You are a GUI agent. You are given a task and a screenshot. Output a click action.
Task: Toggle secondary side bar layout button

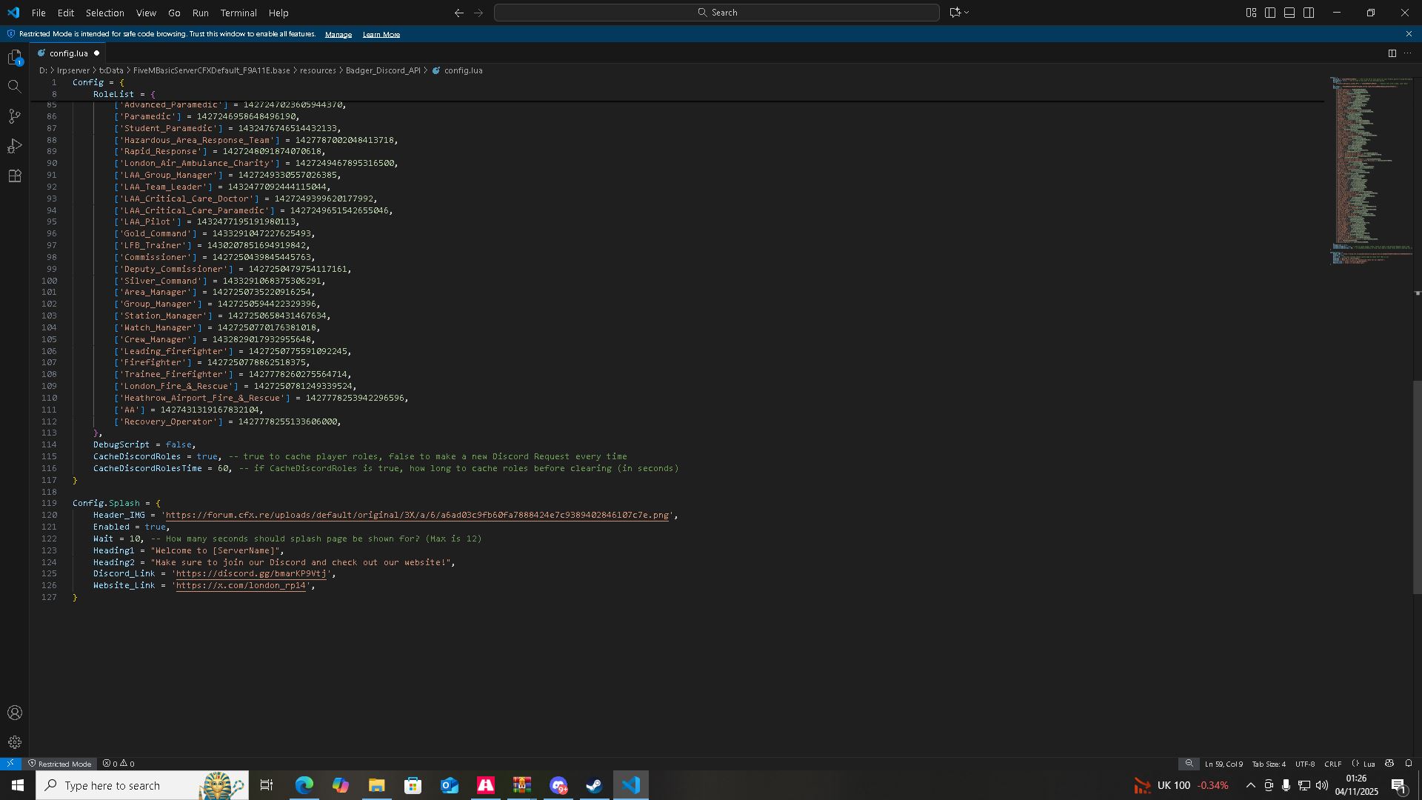tap(1309, 13)
